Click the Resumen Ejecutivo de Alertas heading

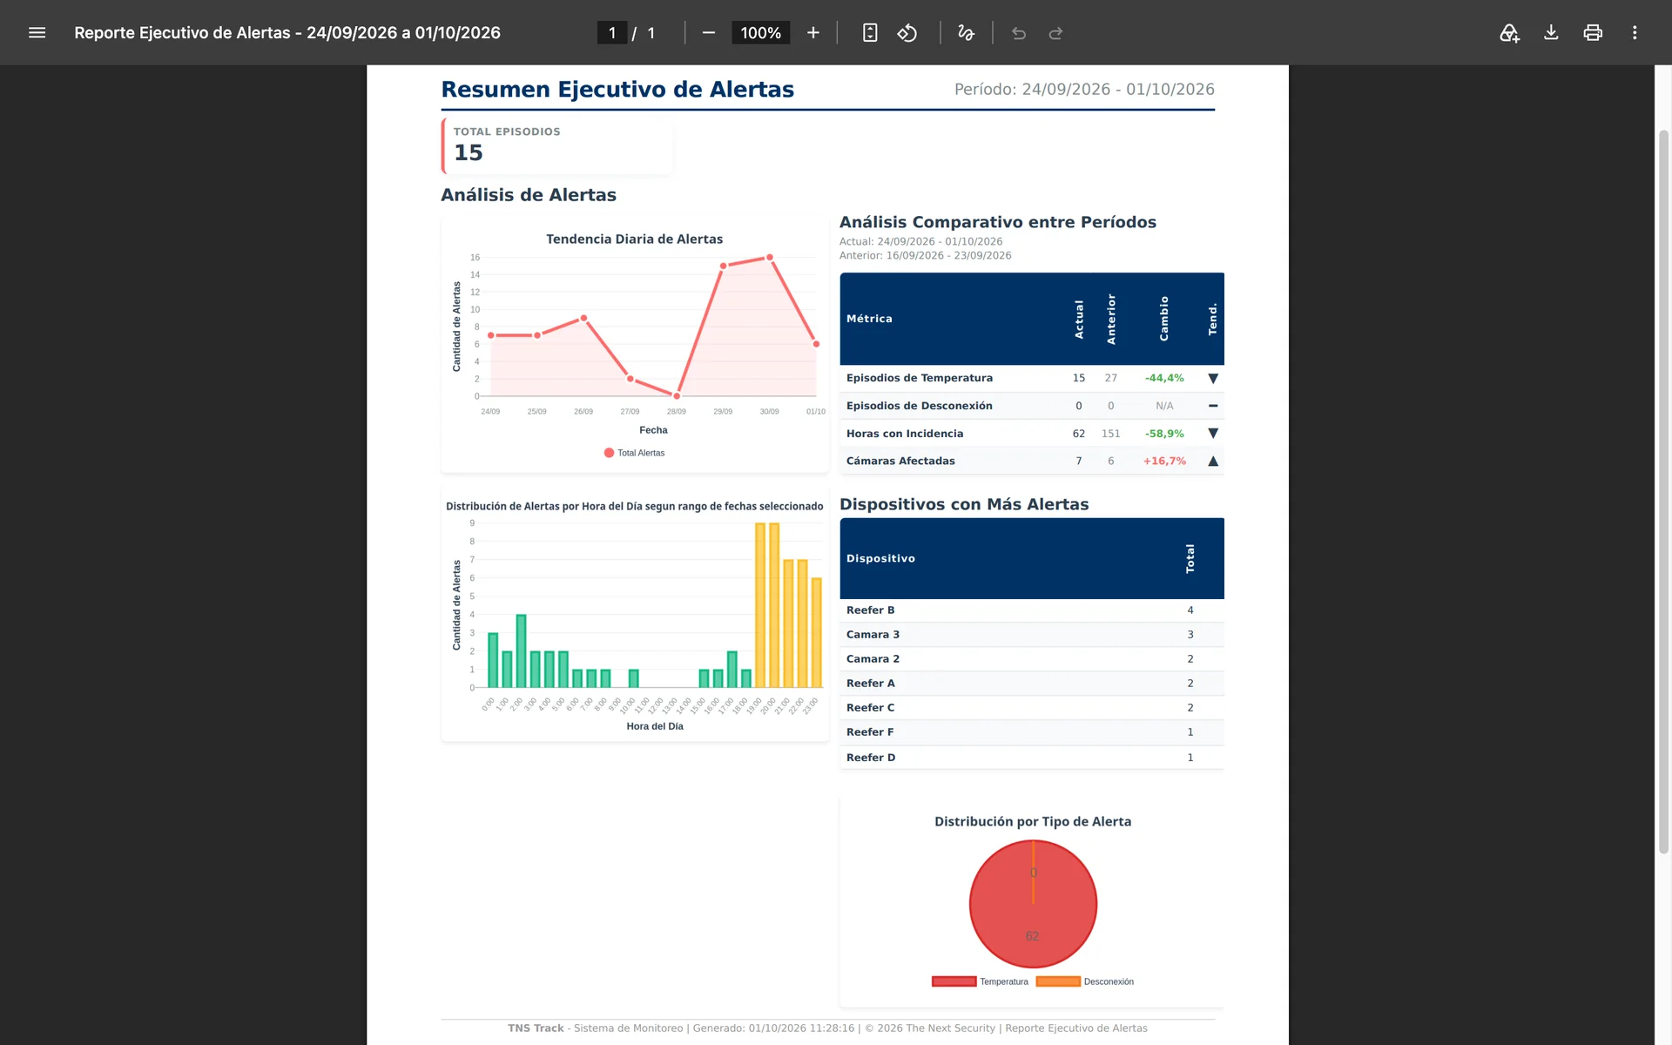click(x=617, y=90)
